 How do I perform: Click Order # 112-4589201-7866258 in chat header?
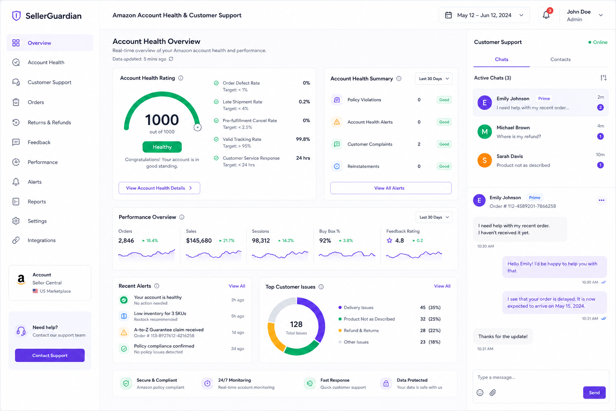(x=523, y=206)
